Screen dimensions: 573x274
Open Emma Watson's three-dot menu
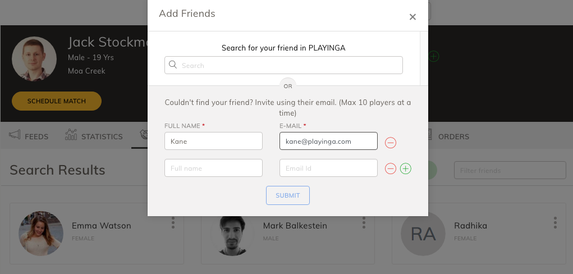(173, 222)
